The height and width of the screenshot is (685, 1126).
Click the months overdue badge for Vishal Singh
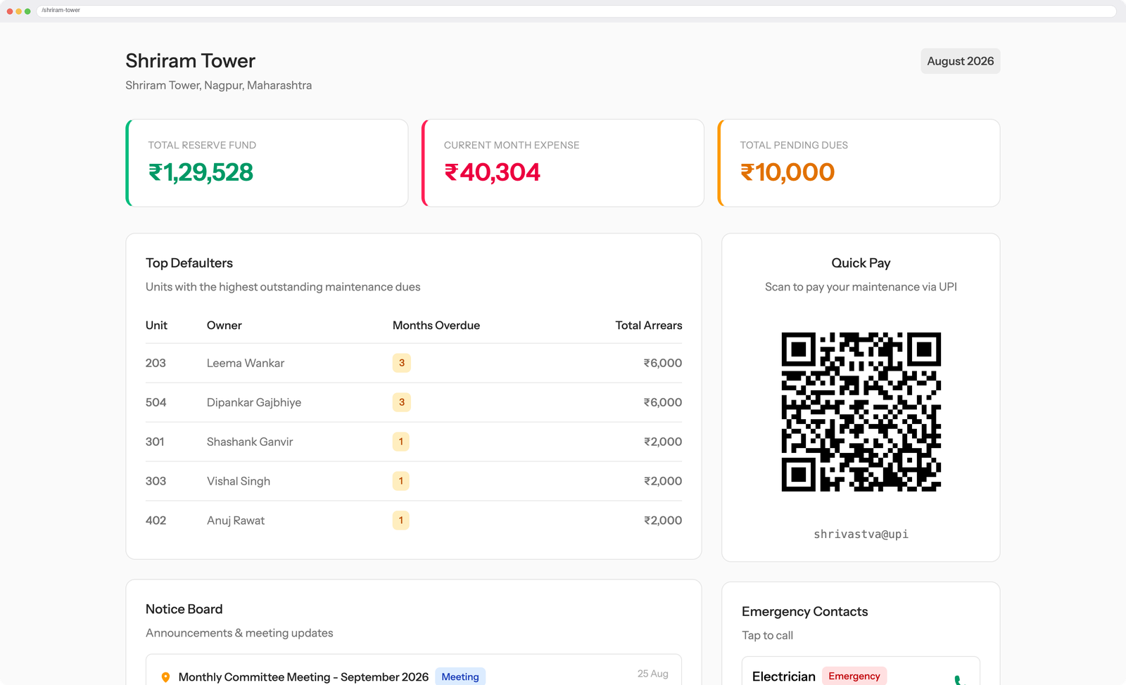(400, 481)
